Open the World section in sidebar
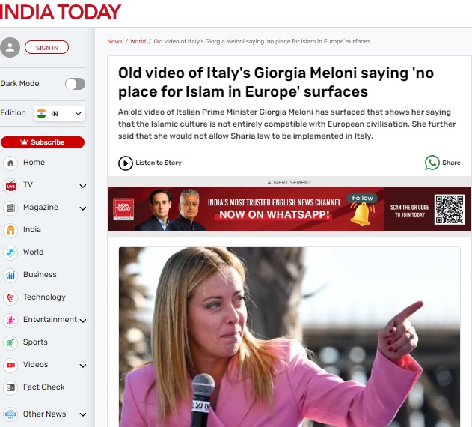Viewport: 472px width, 427px height. point(33,252)
